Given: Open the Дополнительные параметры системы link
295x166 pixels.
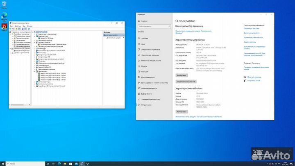Looking at the screenshot, I should click(254, 48).
